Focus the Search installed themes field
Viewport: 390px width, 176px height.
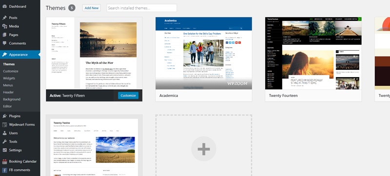tap(142, 8)
